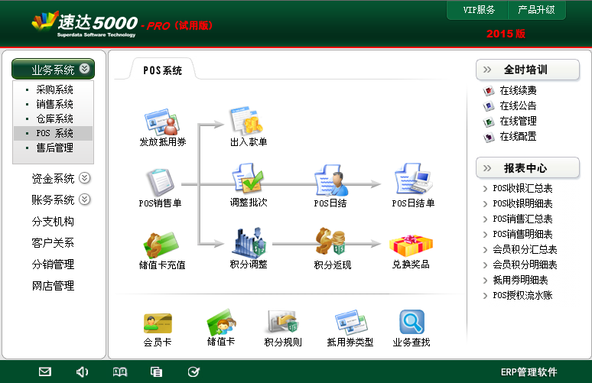The height and width of the screenshot is (383, 592).
Task: Open the 积分返现 coins icon
Action: pyautogui.click(x=330, y=242)
